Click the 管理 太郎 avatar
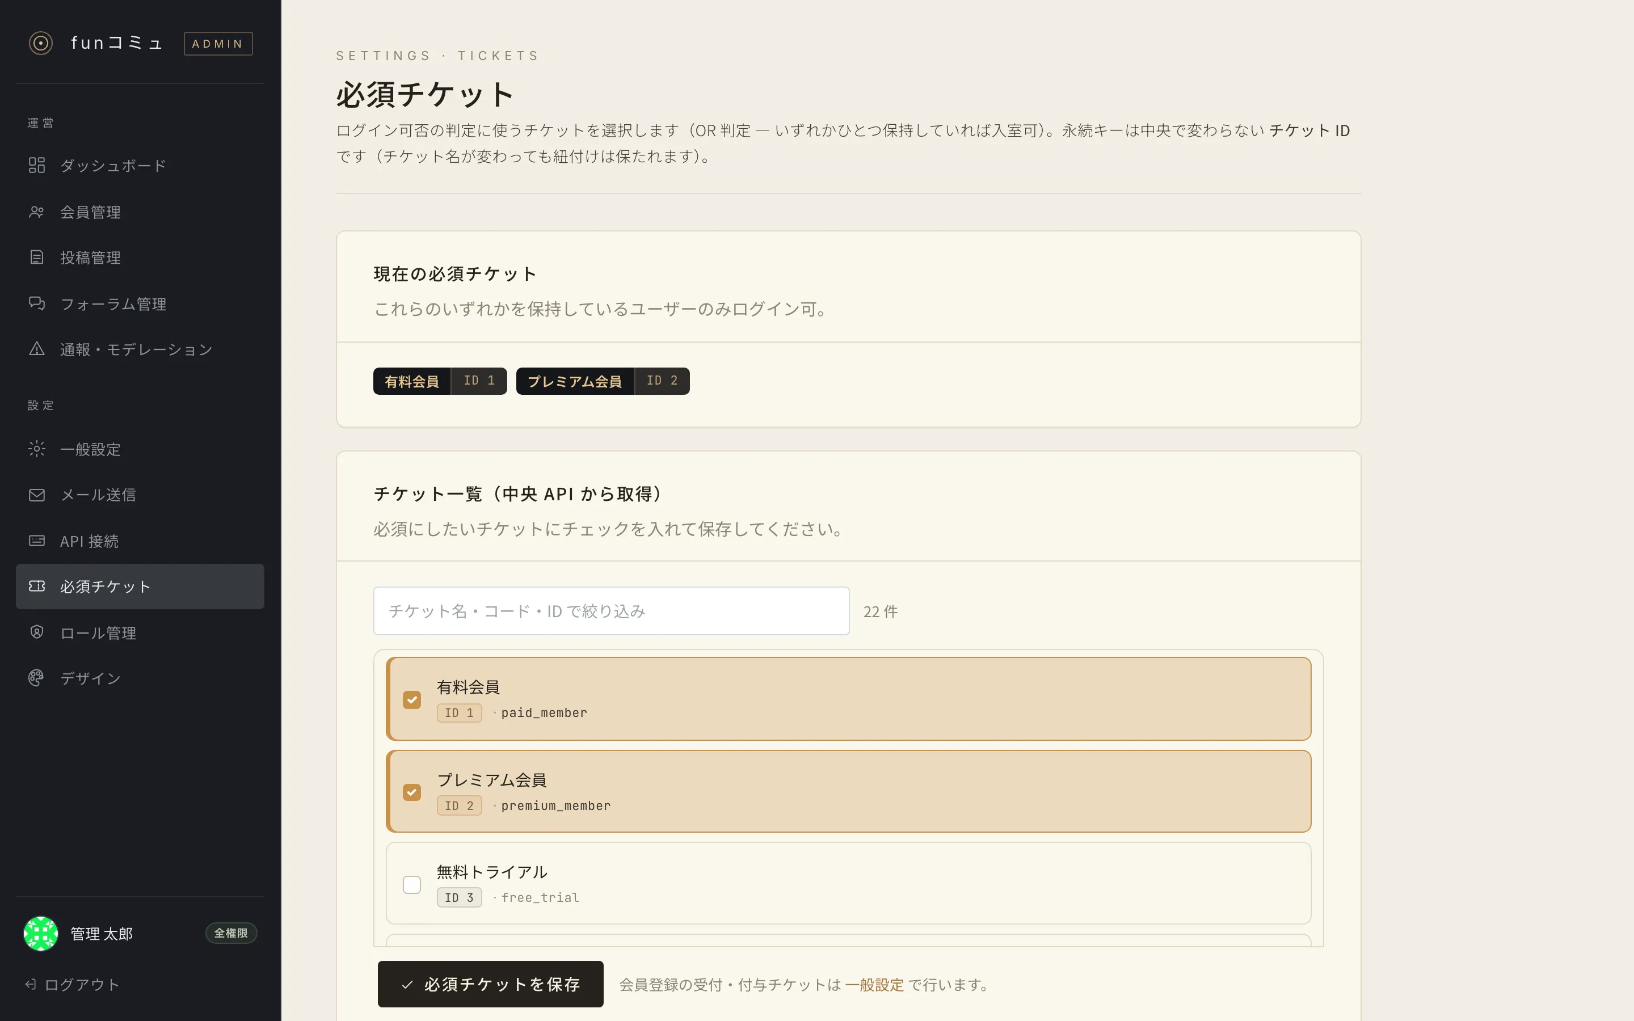Viewport: 1634px width, 1021px height. 40,933
